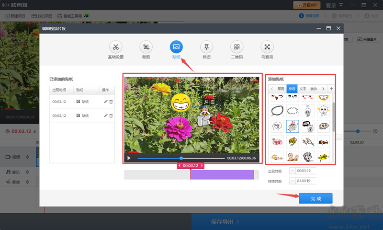Edit the first listed sticker via its pencil icon

coord(105,102)
